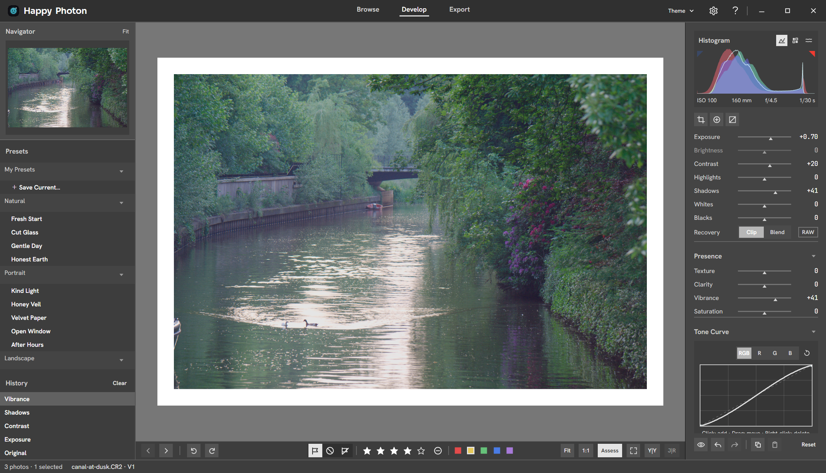Mark photo as rejected

click(330, 451)
